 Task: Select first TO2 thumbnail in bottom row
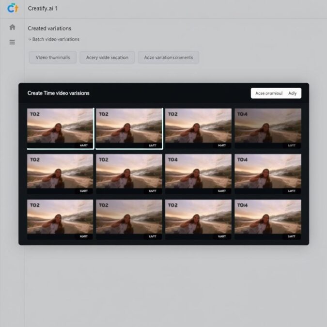(x=60, y=219)
